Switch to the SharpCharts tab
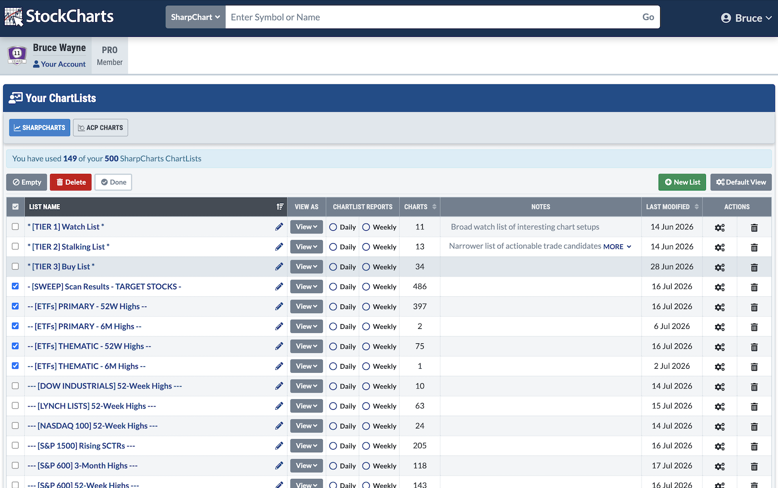Image resolution: width=778 pixels, height=488 pixels. (39, 128)
